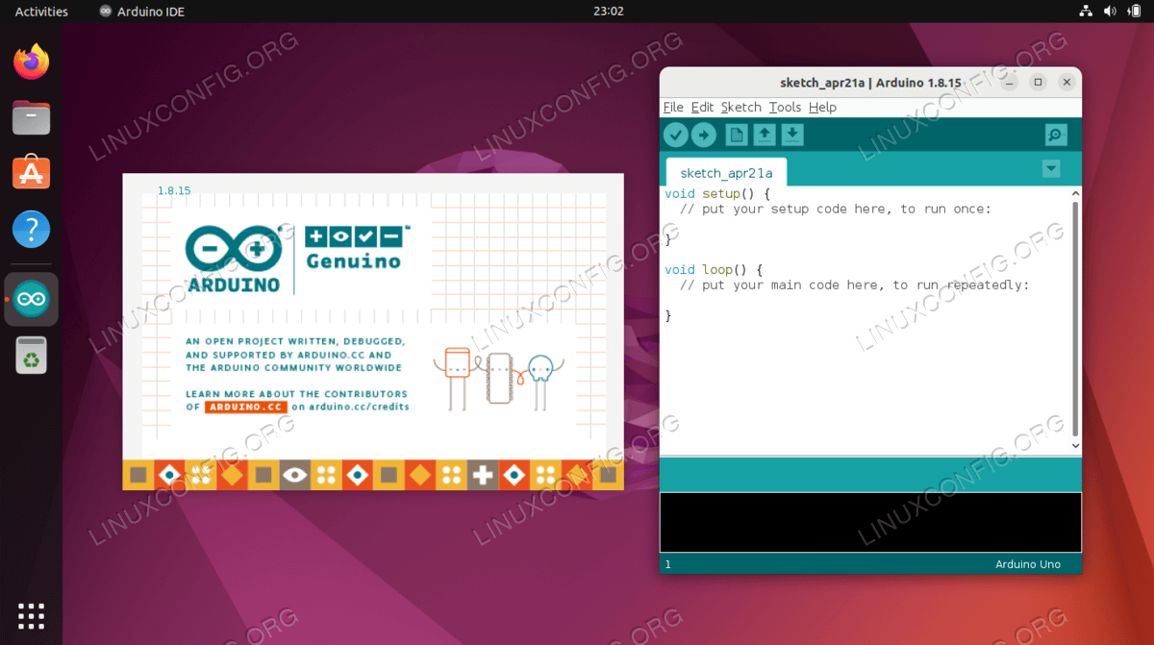Click the black console output area
Screen dimensions: 1154x645
pos(870,522)
